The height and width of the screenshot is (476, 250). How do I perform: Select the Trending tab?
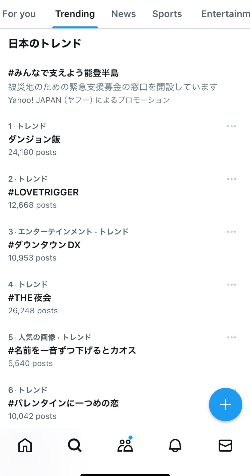click(75, 14)
